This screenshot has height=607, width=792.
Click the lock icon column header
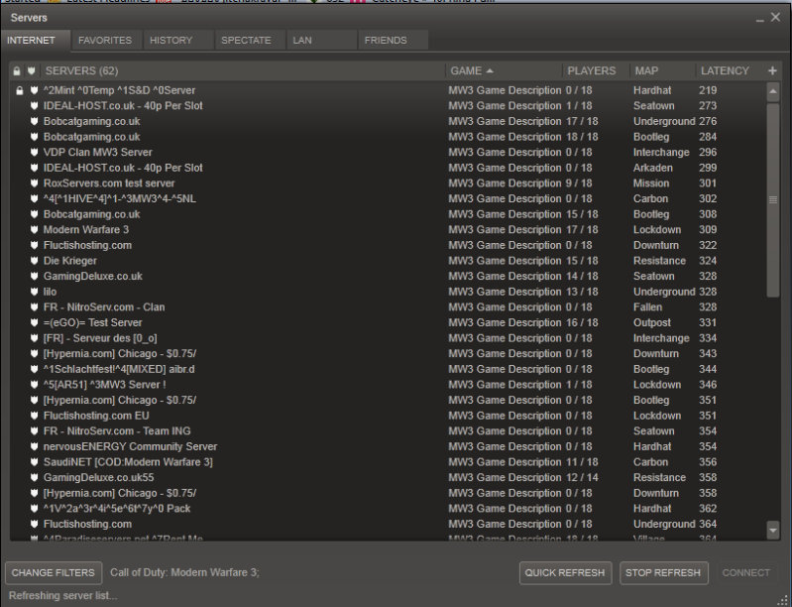(x=17, y=71)
